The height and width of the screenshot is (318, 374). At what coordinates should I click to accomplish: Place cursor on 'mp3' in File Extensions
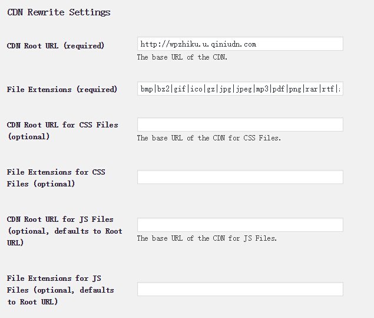click(261, 89)
